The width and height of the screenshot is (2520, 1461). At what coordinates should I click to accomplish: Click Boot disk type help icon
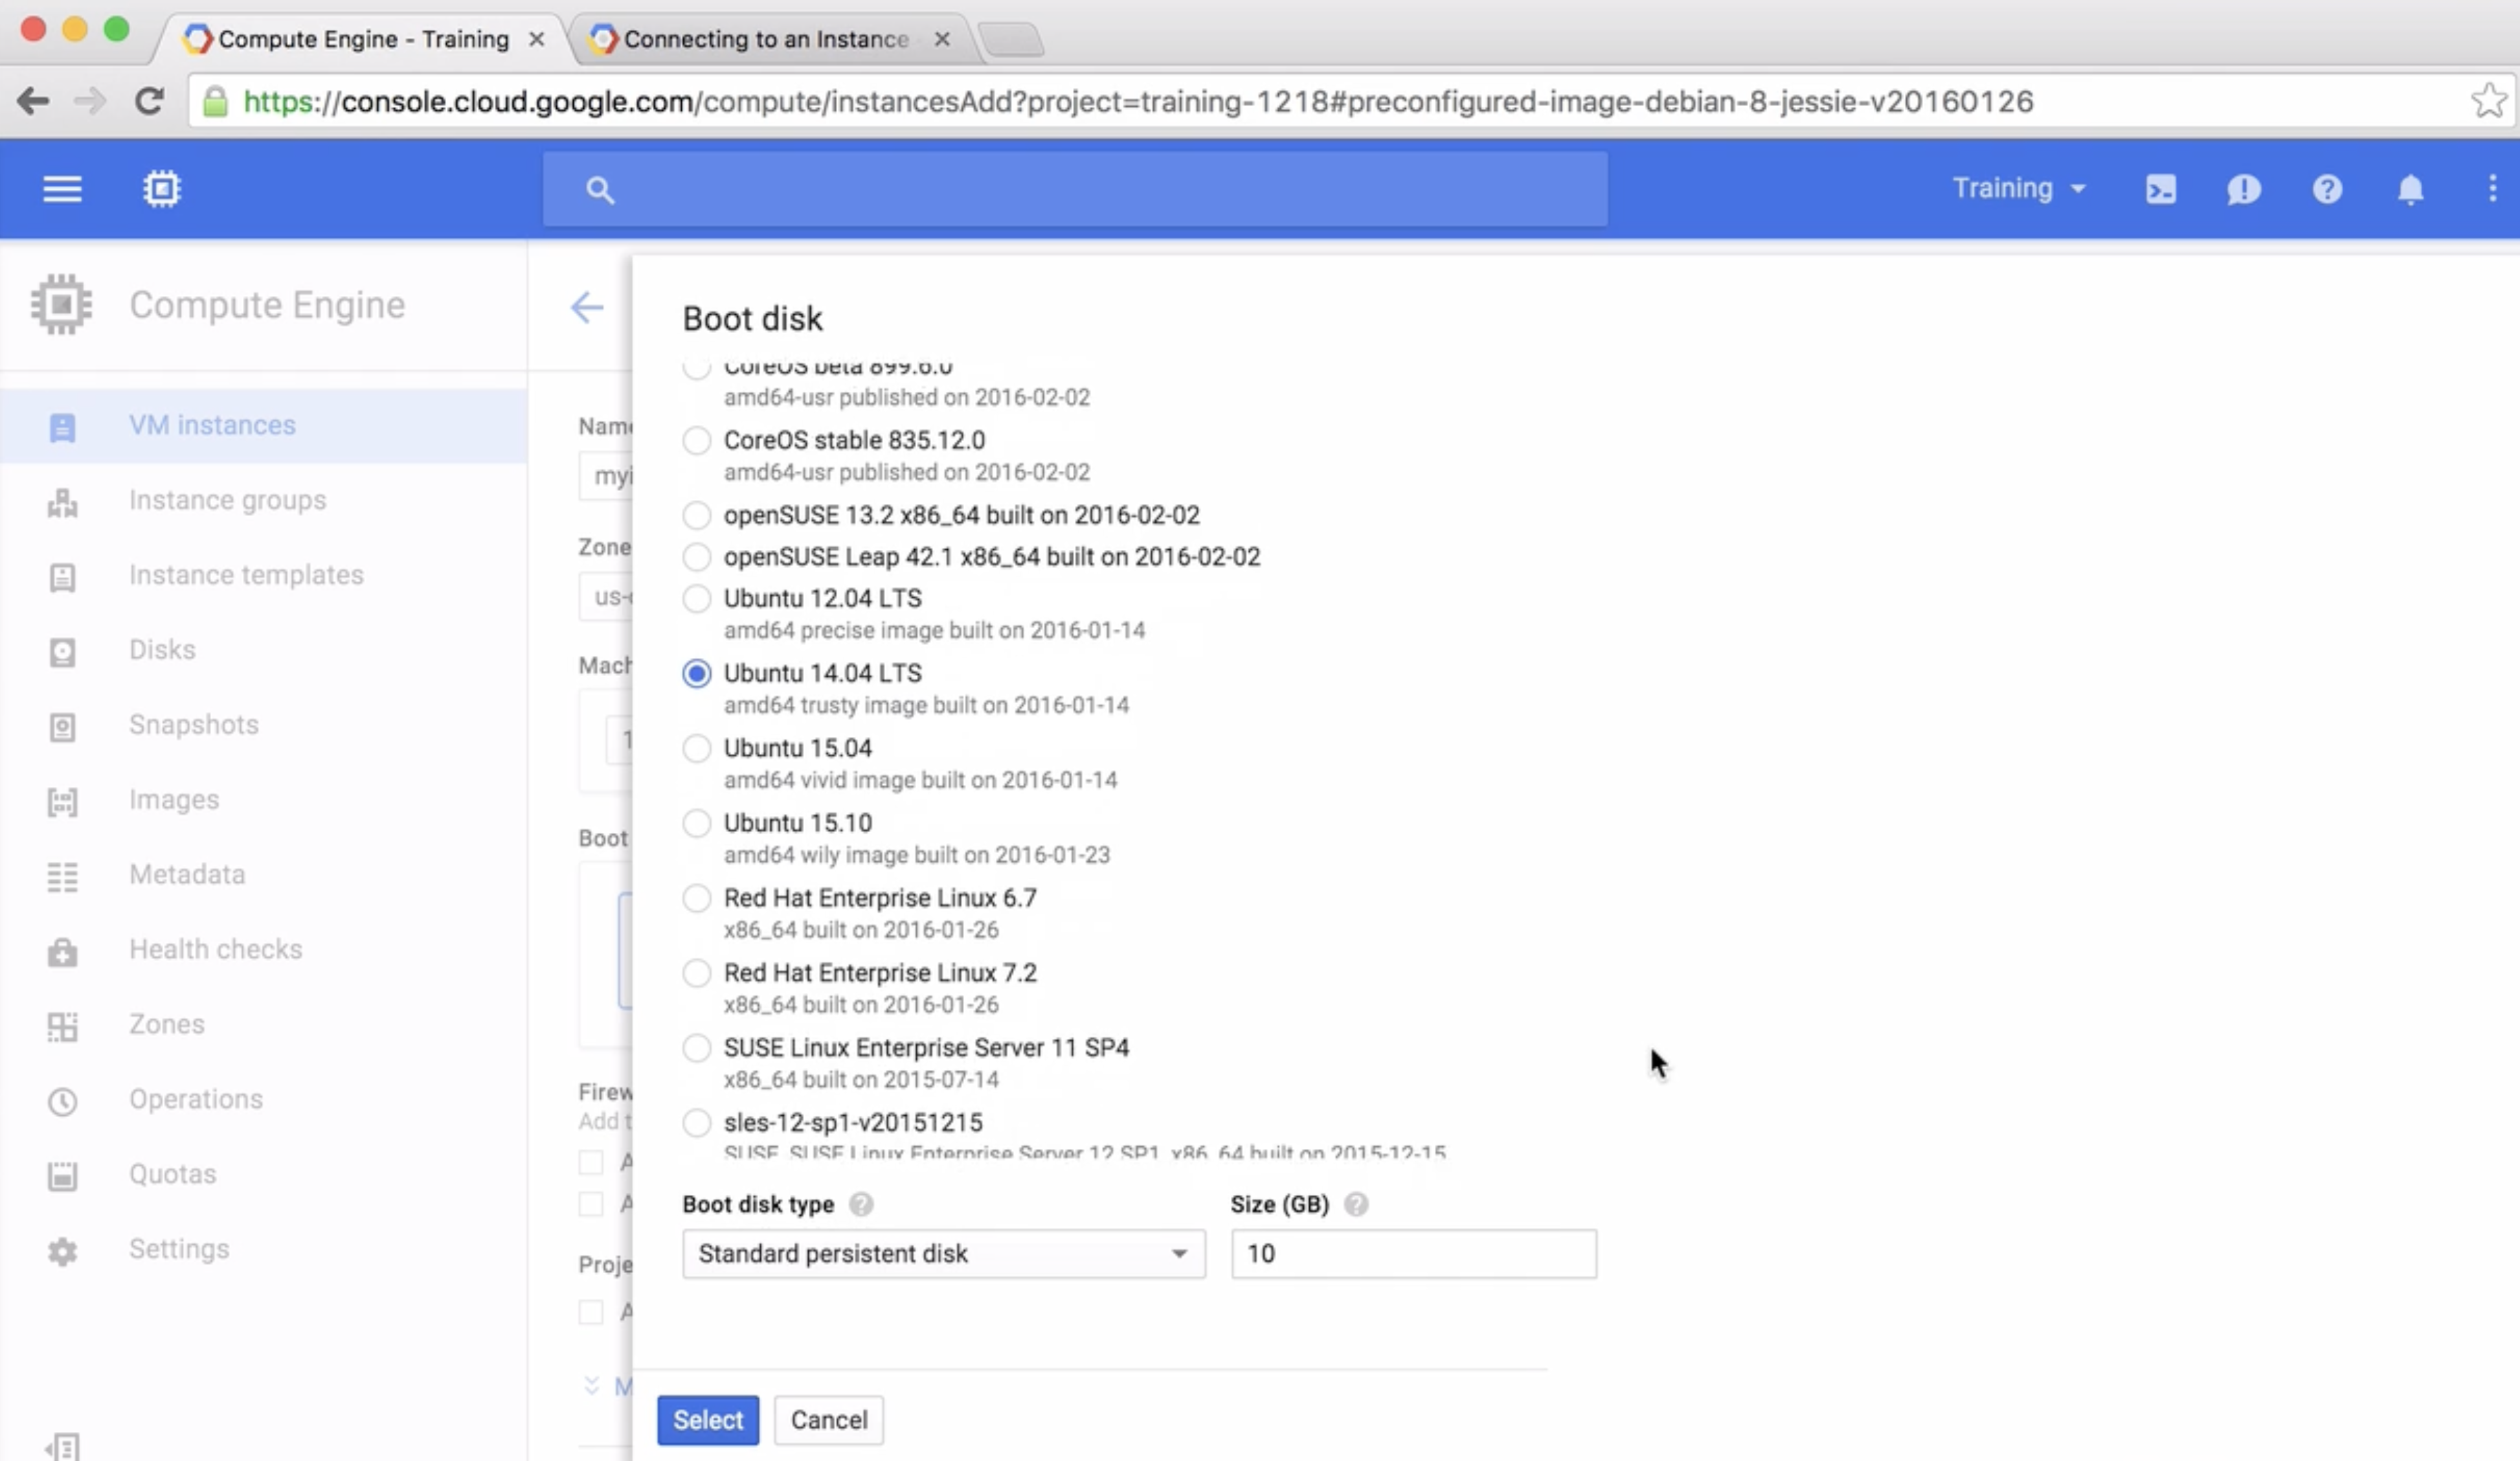(861, 1204)
